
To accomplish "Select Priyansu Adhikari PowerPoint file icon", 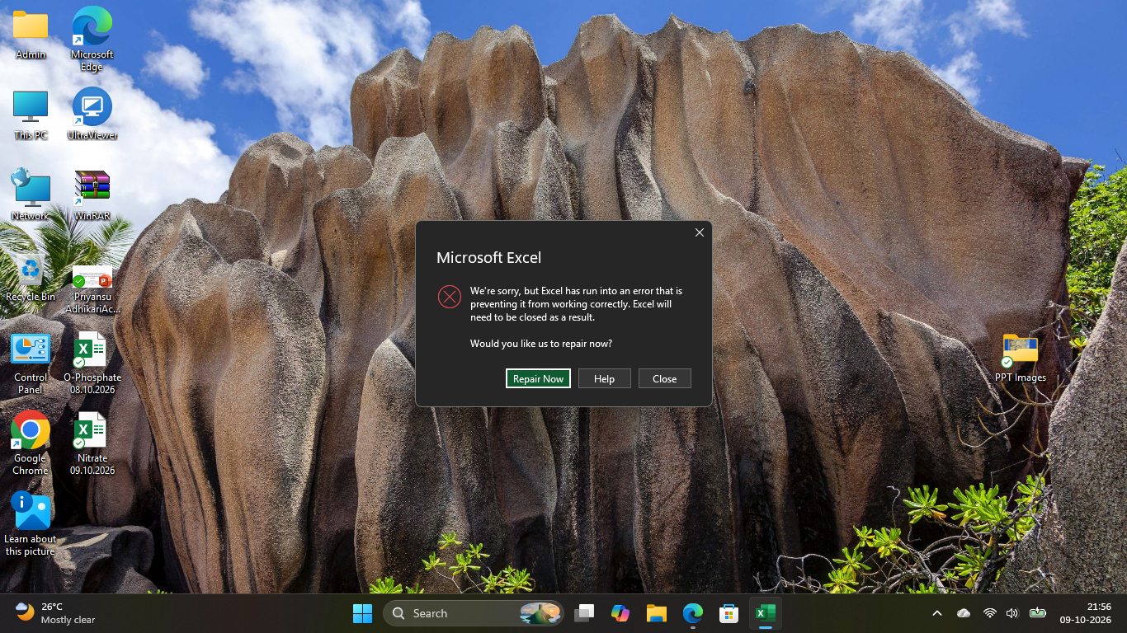I will (92, 288).
